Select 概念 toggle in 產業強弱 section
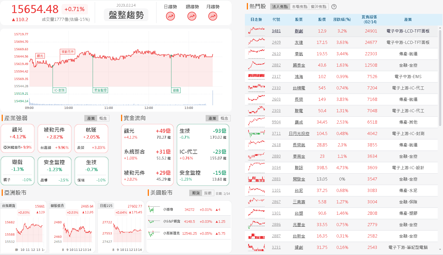This screenshot has width=443, height=255. click(103, 118)
